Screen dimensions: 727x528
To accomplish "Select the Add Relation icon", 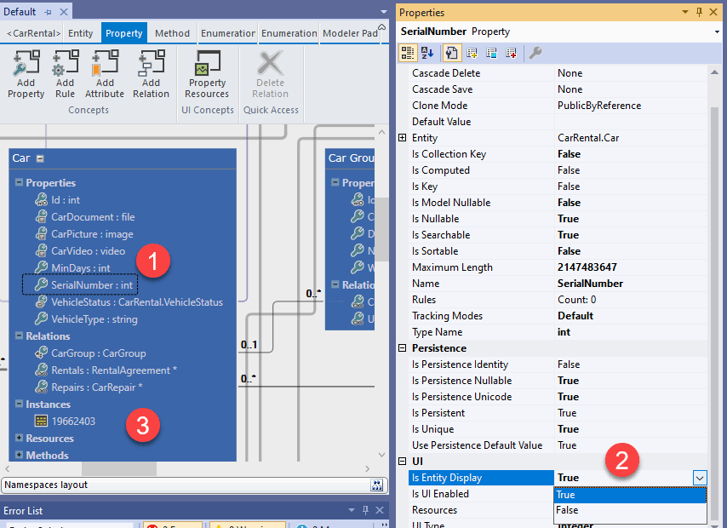I will tap(151, 72).
